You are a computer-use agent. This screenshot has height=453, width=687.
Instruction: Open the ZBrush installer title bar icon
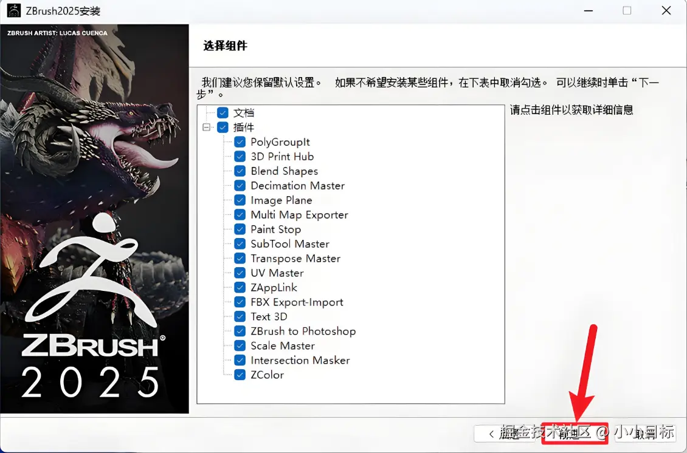coord(13,10)
